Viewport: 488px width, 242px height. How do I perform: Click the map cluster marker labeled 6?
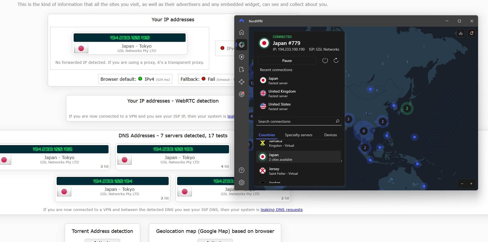[x=364, y=131]
